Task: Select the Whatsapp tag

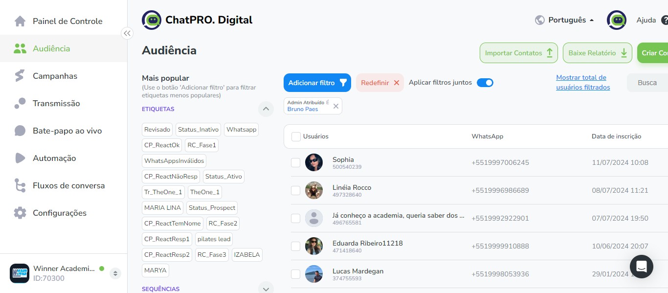Action: [x=242, y=130]
